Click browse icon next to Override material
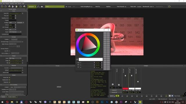Viewport: 186px width, 104px height. [23, 68]
